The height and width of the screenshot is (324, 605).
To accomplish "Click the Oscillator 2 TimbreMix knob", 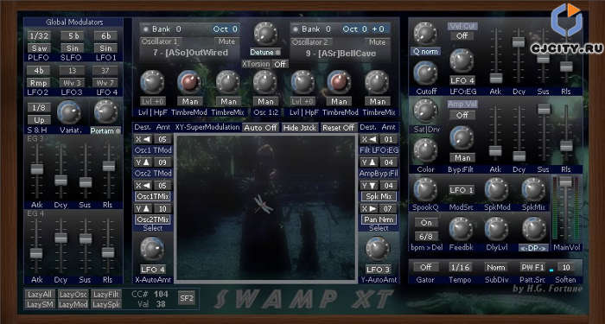I will pyautogui.click(x=377, y=82).
